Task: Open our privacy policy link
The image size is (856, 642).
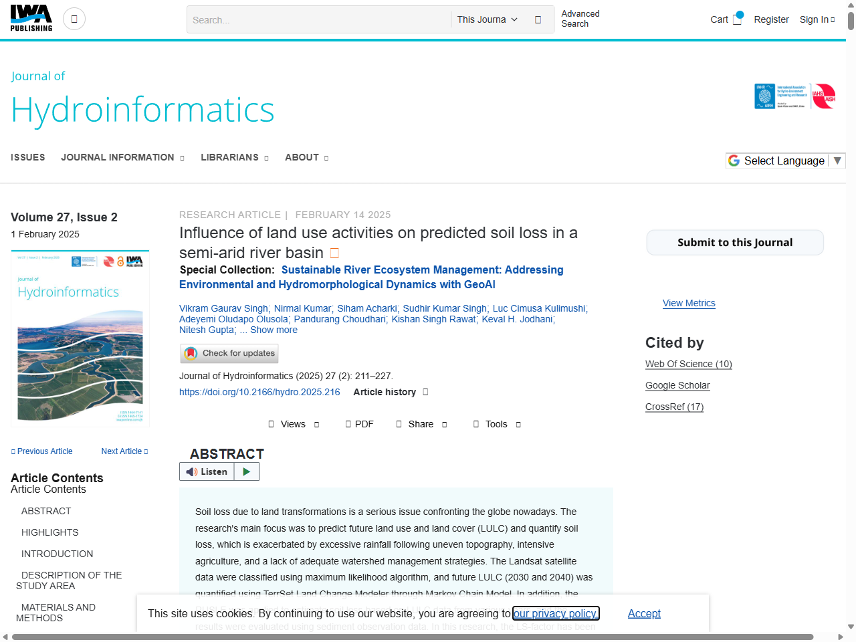Action: tap(556, 613)
